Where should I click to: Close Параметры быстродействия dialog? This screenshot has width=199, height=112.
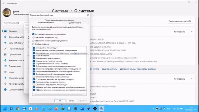click(x=88, y=15)
